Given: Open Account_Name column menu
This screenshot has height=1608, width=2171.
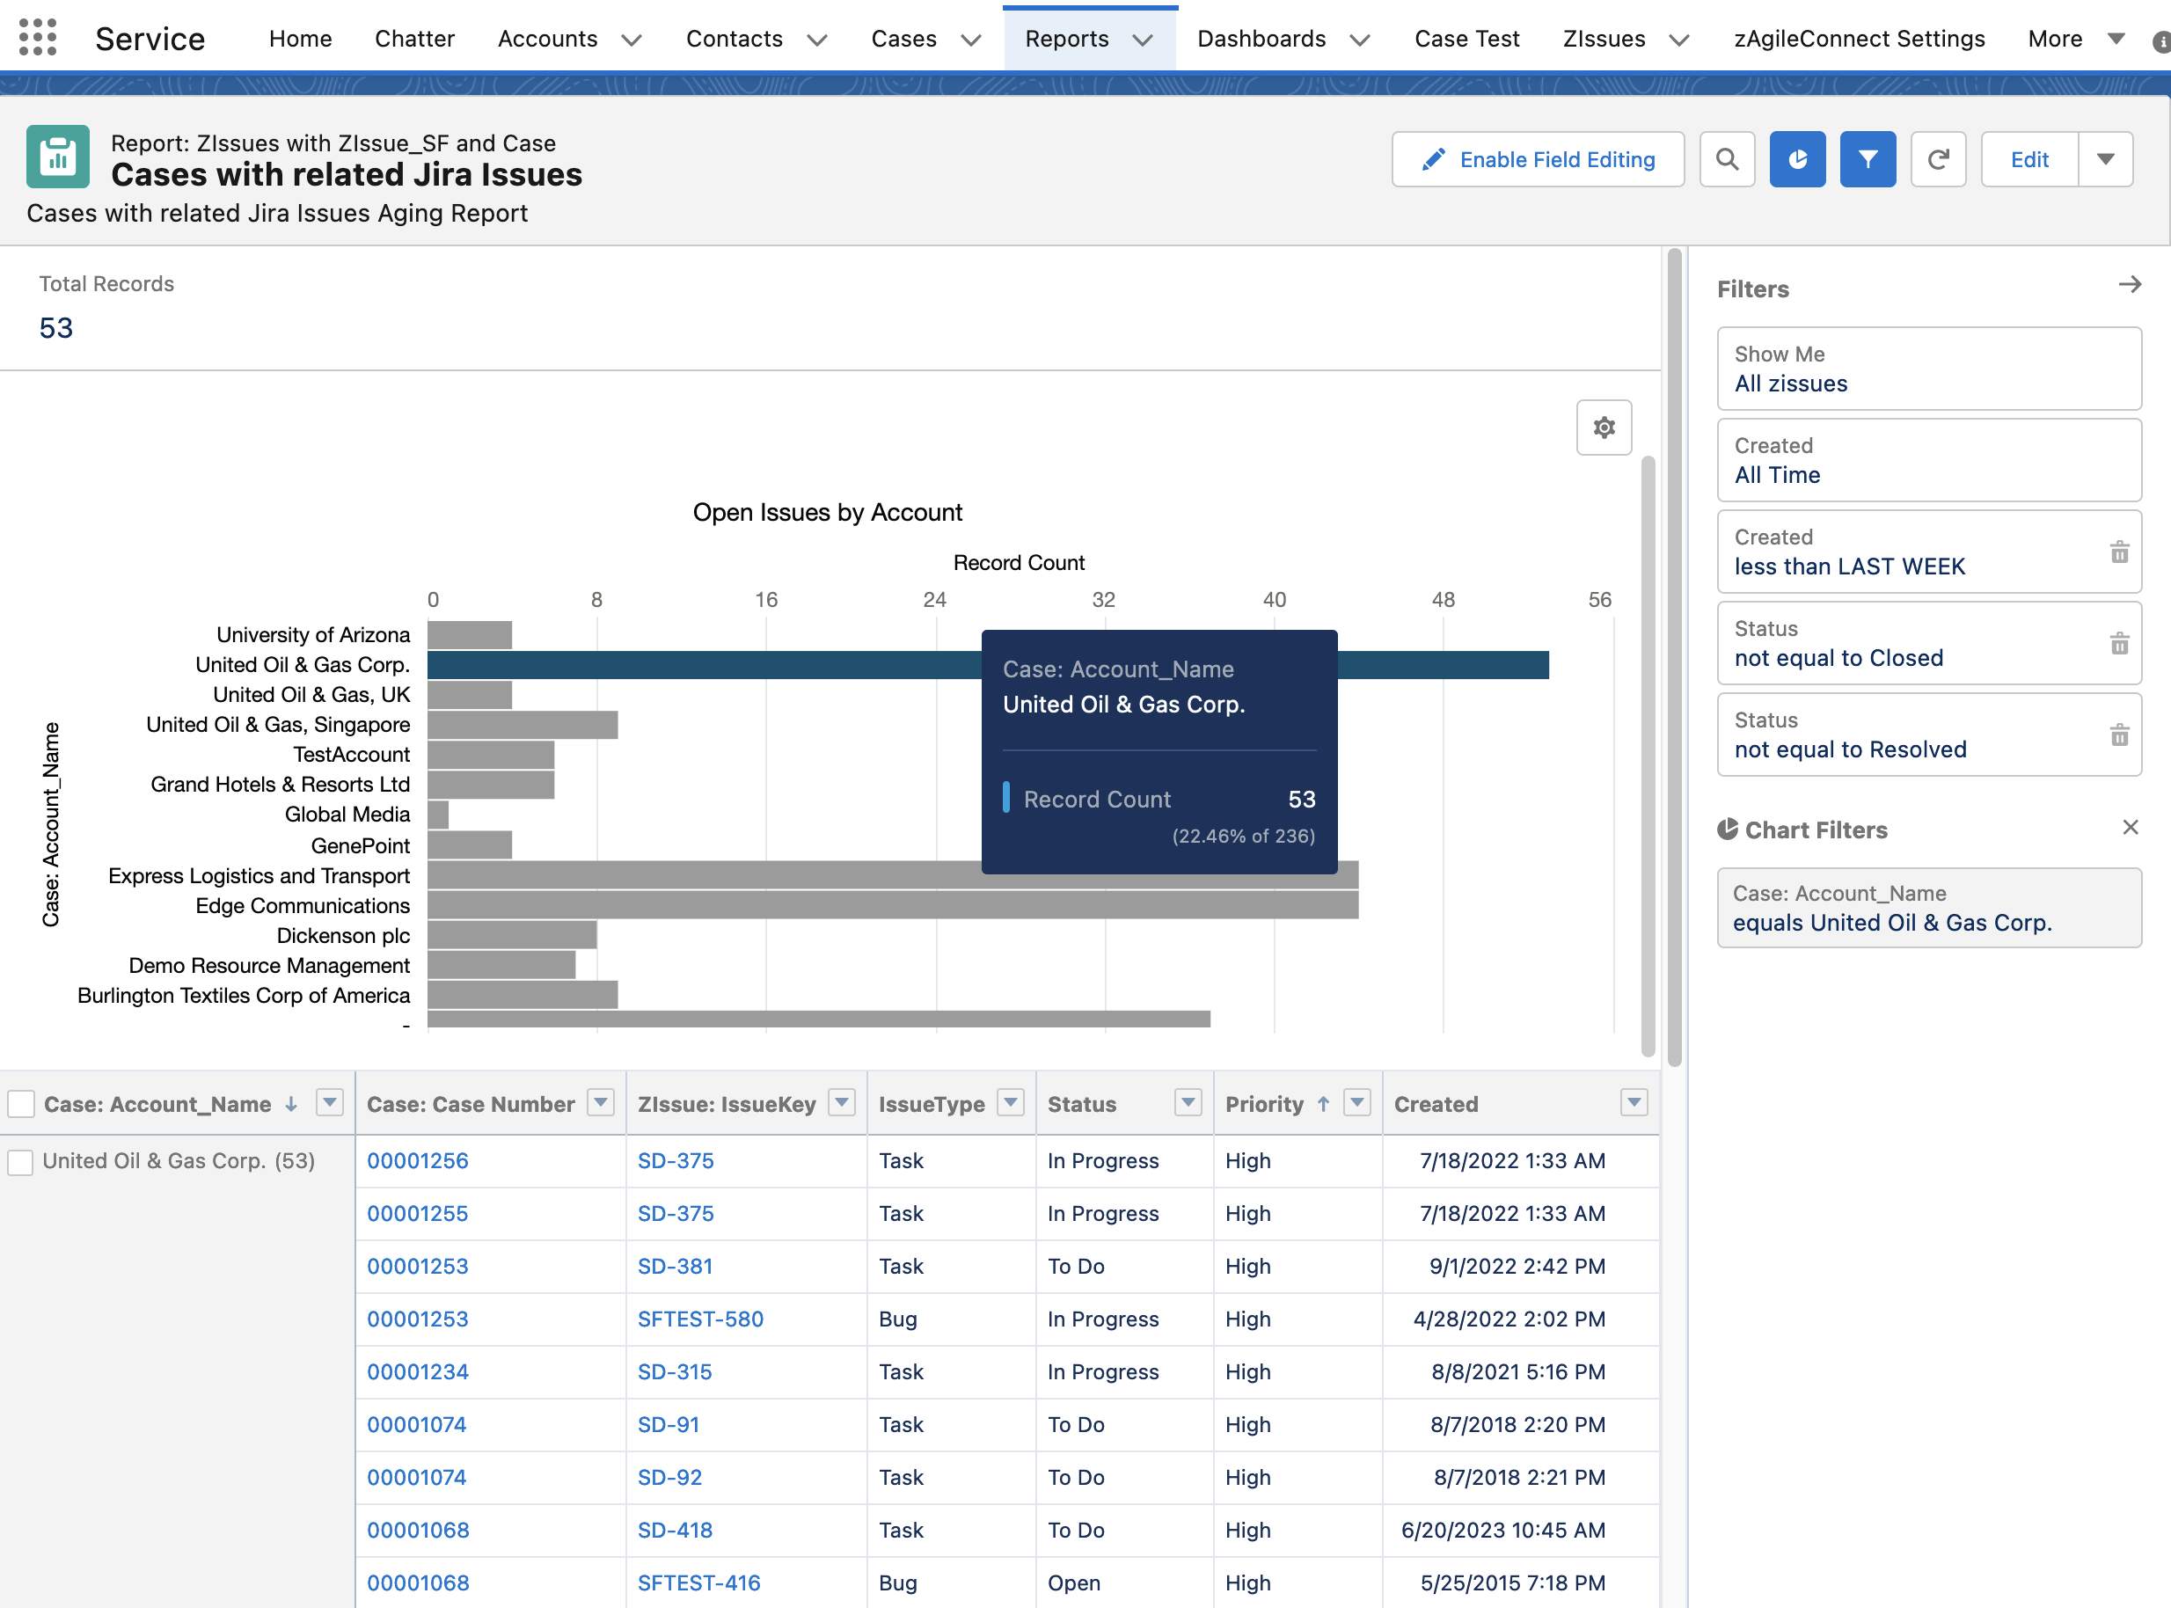Looking at the screenshot, I should [330, 1103].
